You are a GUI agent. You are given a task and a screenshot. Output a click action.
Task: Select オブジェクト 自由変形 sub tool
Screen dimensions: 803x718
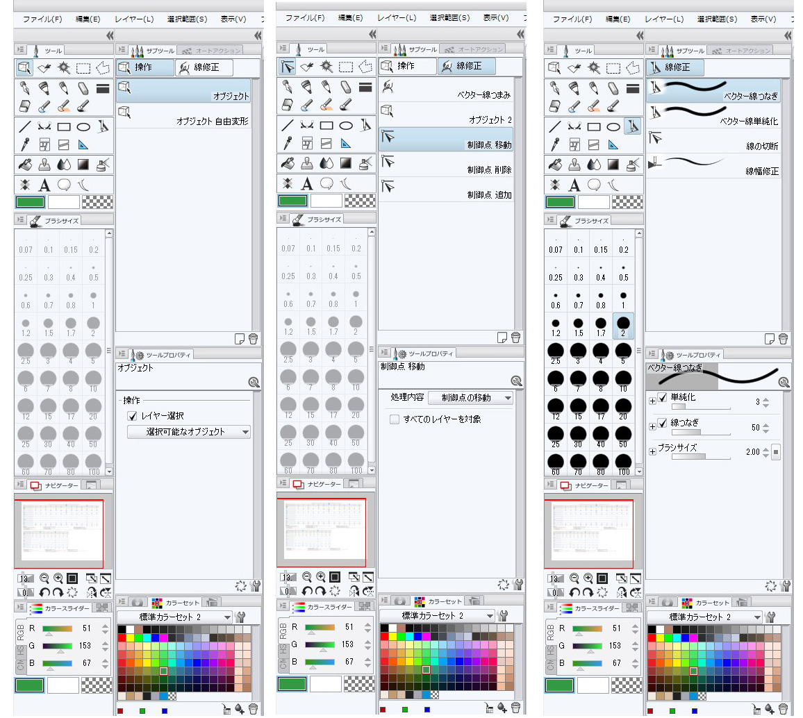click(x=184, y=115)
